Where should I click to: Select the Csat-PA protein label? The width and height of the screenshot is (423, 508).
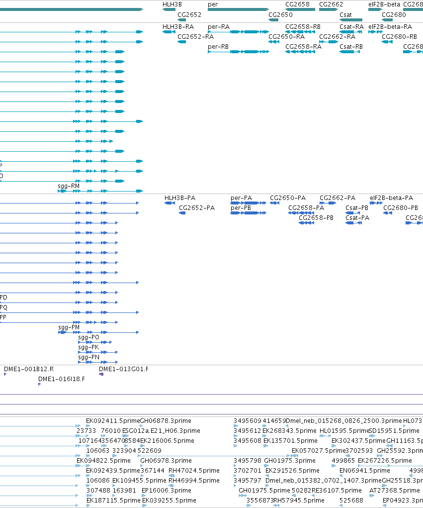[357, 218]
